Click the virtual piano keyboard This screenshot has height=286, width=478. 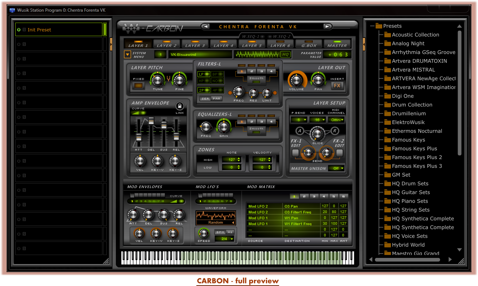click(x=238, y=258)
